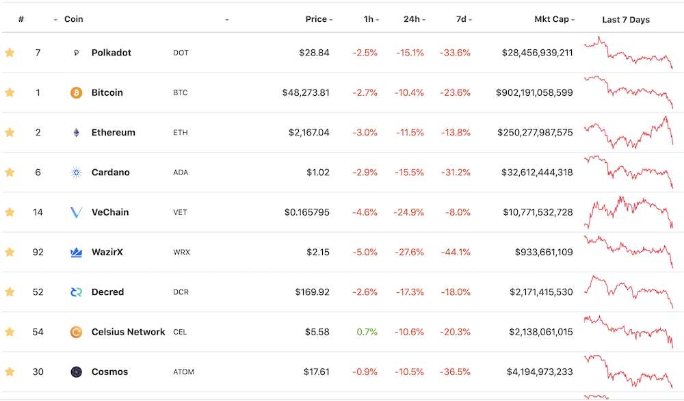Toggle the Ethereum favorite star
The image size is (684, 401).
coord(10,133)
